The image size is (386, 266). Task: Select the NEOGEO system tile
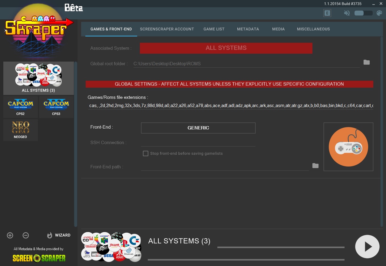click(x=21, y=130)
